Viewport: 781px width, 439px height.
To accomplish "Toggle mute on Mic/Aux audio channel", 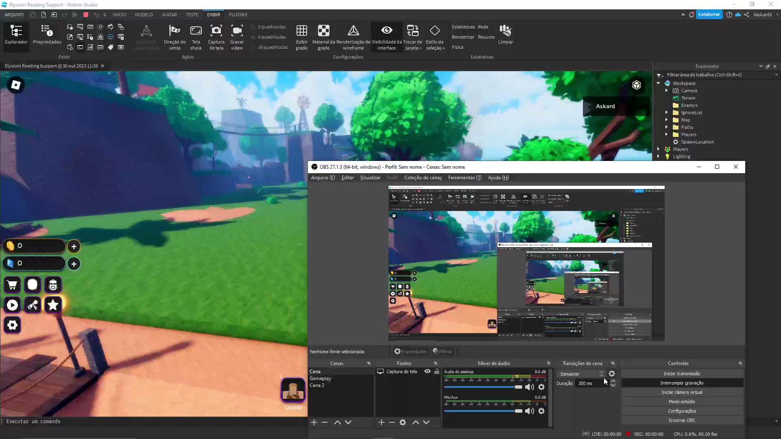I will (x=530, y=411).
